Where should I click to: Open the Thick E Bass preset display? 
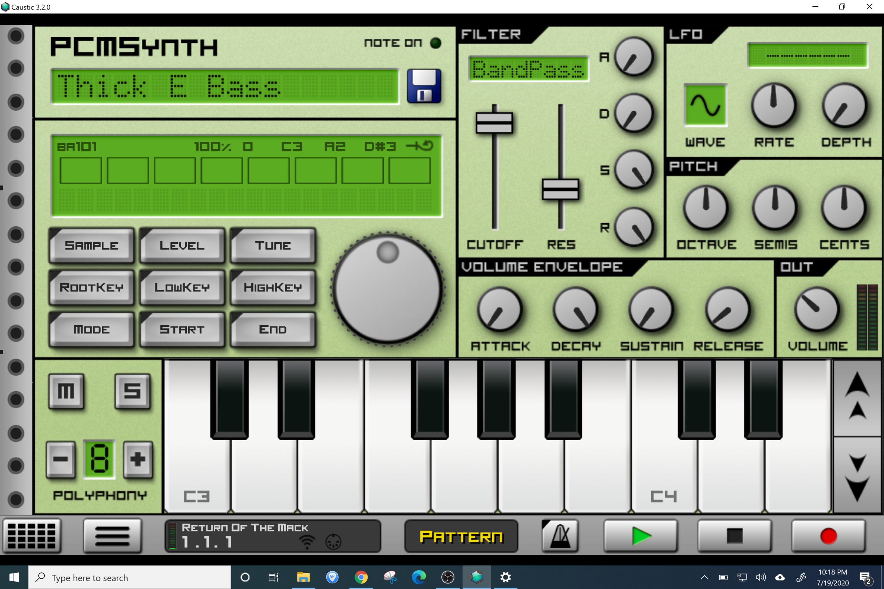(225, 87)
